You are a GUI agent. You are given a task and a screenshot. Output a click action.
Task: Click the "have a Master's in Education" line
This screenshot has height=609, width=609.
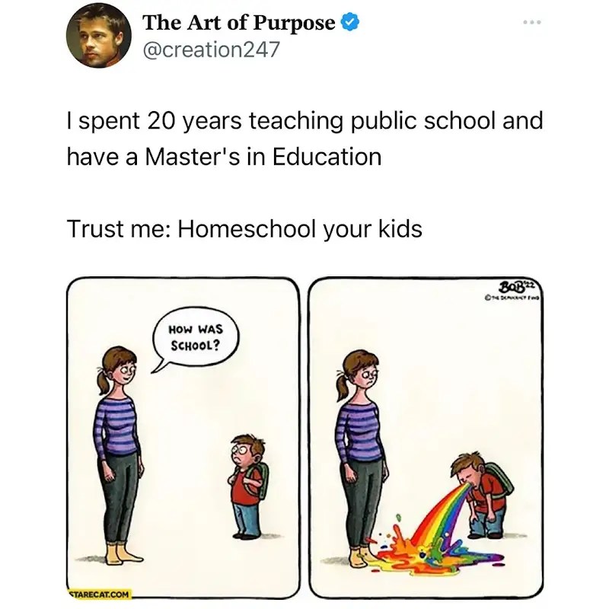click(x=224, y=157)
